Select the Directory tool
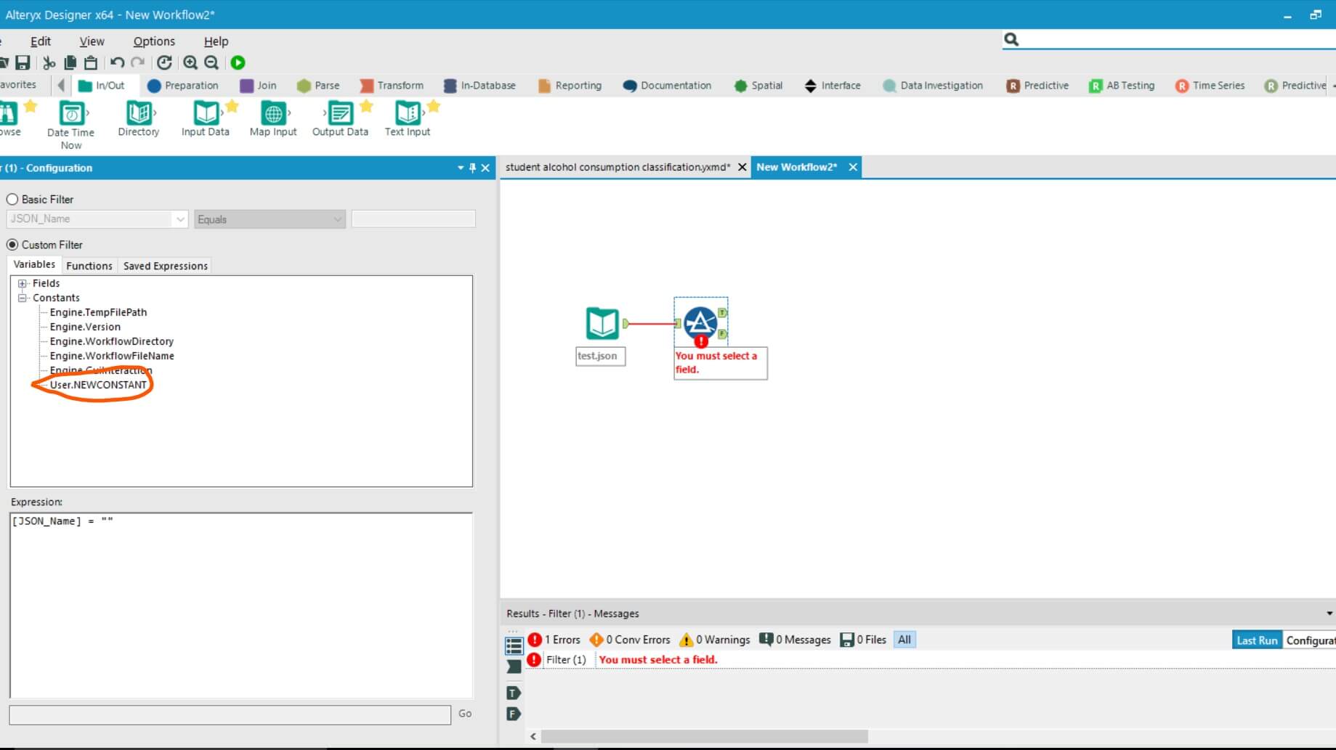This screenshot has height=750, width=1336. pos(139,119)
